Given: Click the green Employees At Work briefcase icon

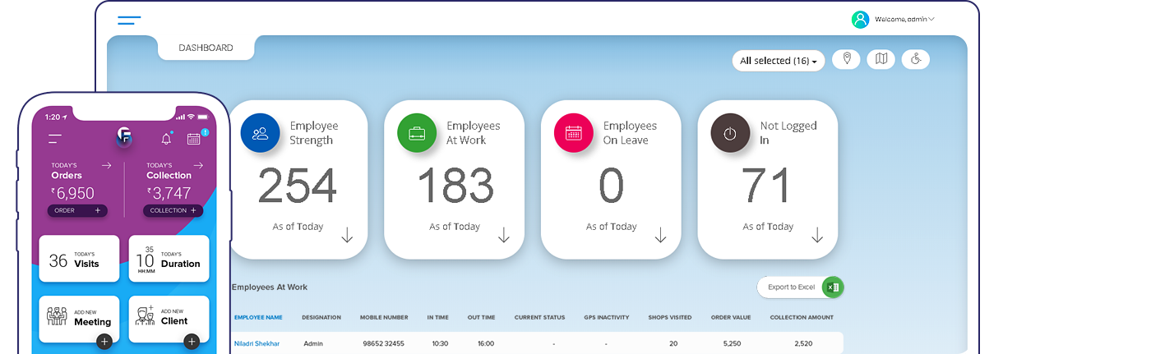Looking at the screenshot, I should click(417, 133).
